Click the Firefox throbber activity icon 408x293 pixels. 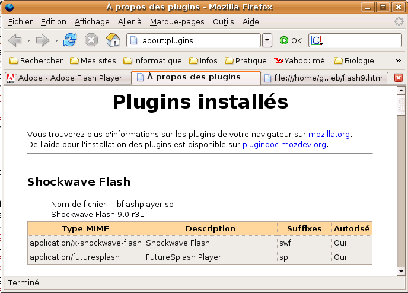coord(399,21)
